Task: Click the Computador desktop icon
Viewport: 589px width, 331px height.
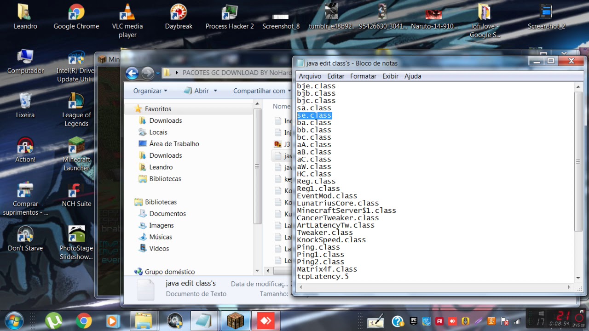Action: (25, 62)
